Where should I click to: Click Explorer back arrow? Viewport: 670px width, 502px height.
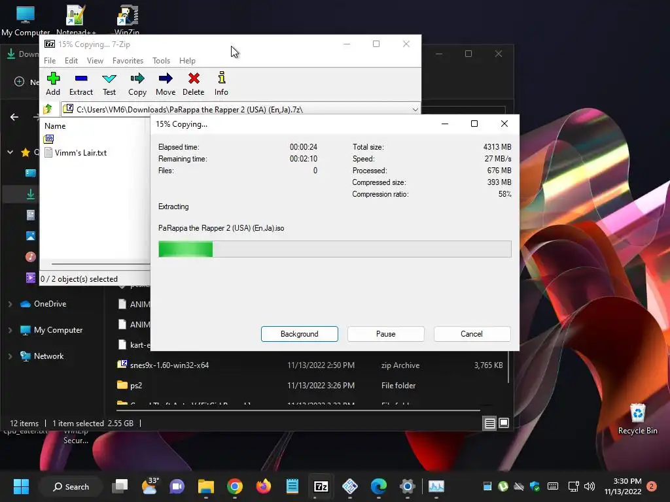coord(14,117)
